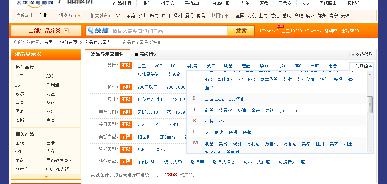Click the brand list scrollbar thumb
The width and height of the screenshot is (387, 184).
[x=370, y=104]
